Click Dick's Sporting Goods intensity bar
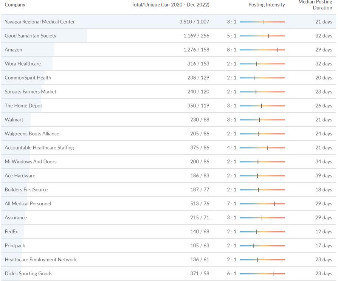The height and width of the screenshot is (281, 338). click(x=262, y=273)
